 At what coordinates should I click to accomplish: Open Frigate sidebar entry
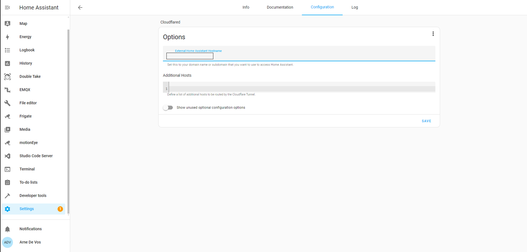tap(33, 116)
